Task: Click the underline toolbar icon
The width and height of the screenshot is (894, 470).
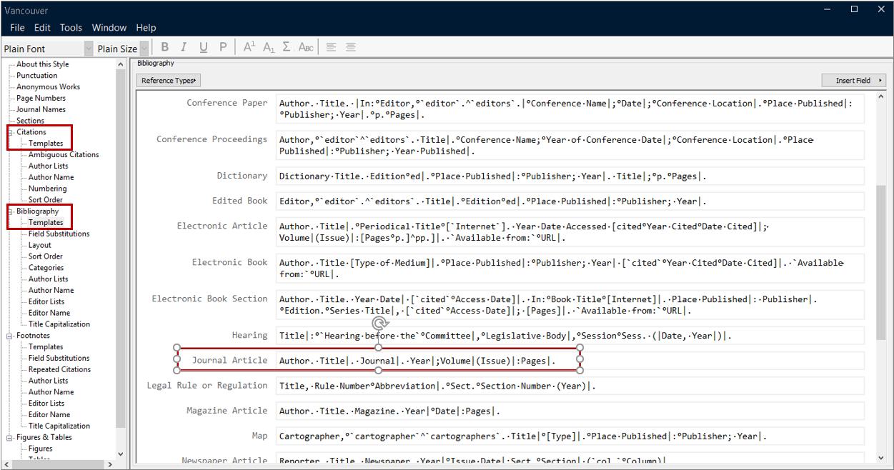Action: (x=204, y=47)
